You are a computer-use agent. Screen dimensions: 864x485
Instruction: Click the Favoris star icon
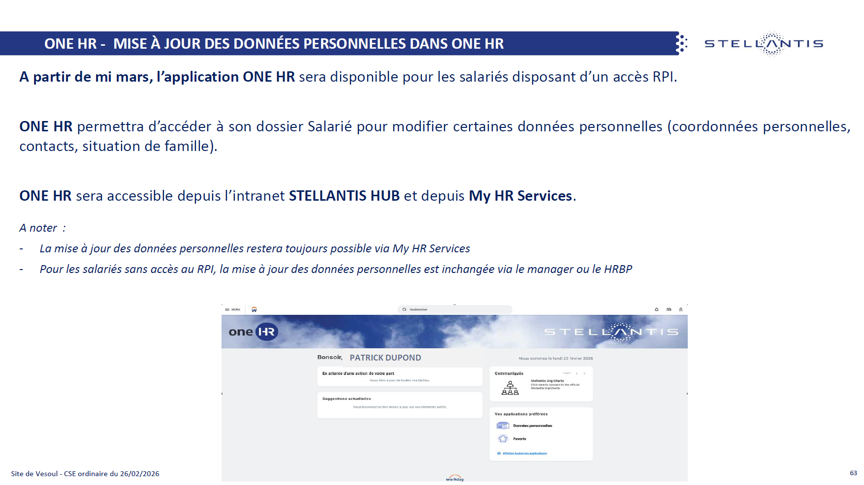coord(503,439)
